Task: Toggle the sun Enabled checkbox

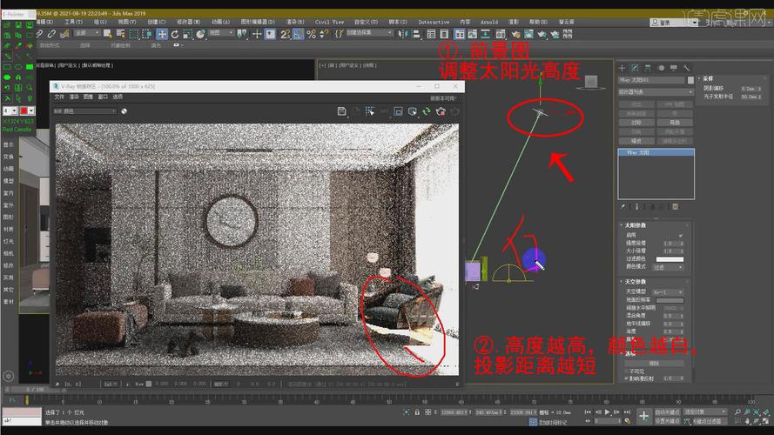Action: click(681, 236)
